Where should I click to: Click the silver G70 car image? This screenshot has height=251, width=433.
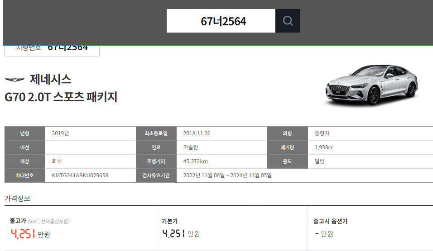pos(371,85)
